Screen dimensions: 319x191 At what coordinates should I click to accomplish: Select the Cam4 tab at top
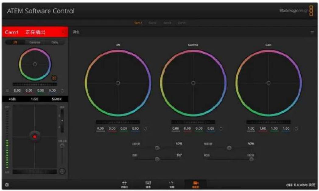(182, 23)
